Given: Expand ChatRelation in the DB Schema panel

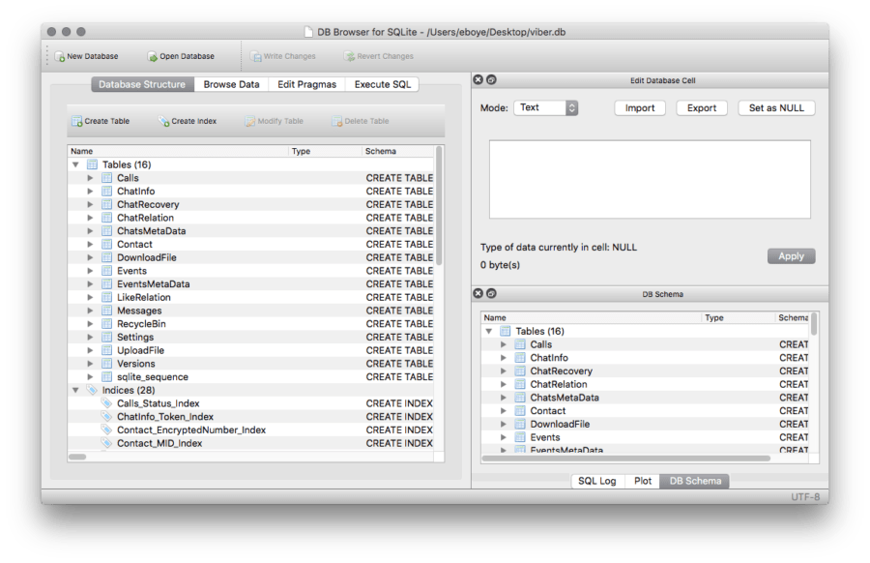Looking at the screenshot, I should (x=504, y=384).
